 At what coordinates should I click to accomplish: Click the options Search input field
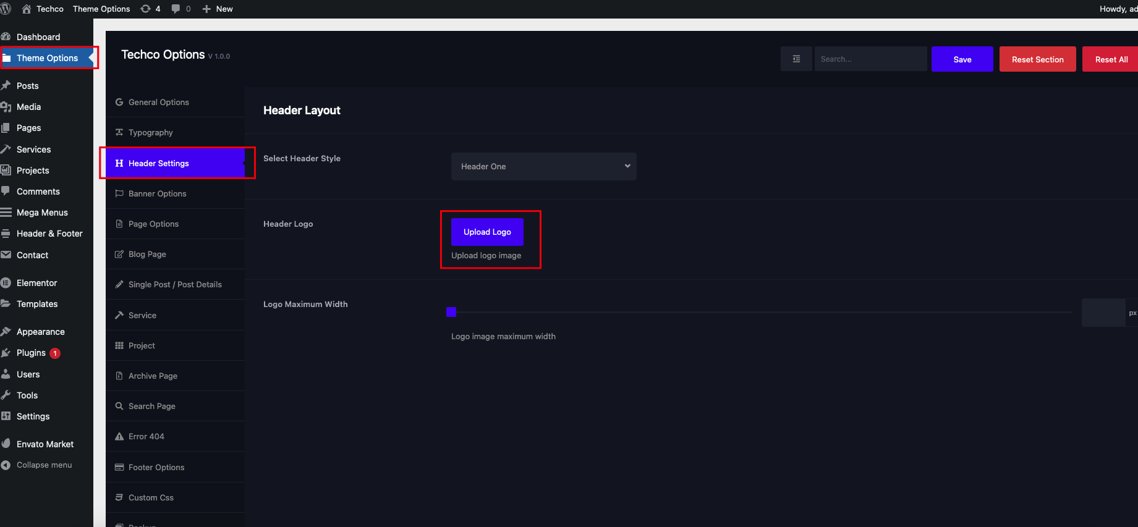click(870, 59)
